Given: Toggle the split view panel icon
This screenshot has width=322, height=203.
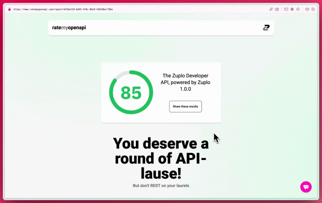Looking at the screenshot, I should (x=313, y=9).
